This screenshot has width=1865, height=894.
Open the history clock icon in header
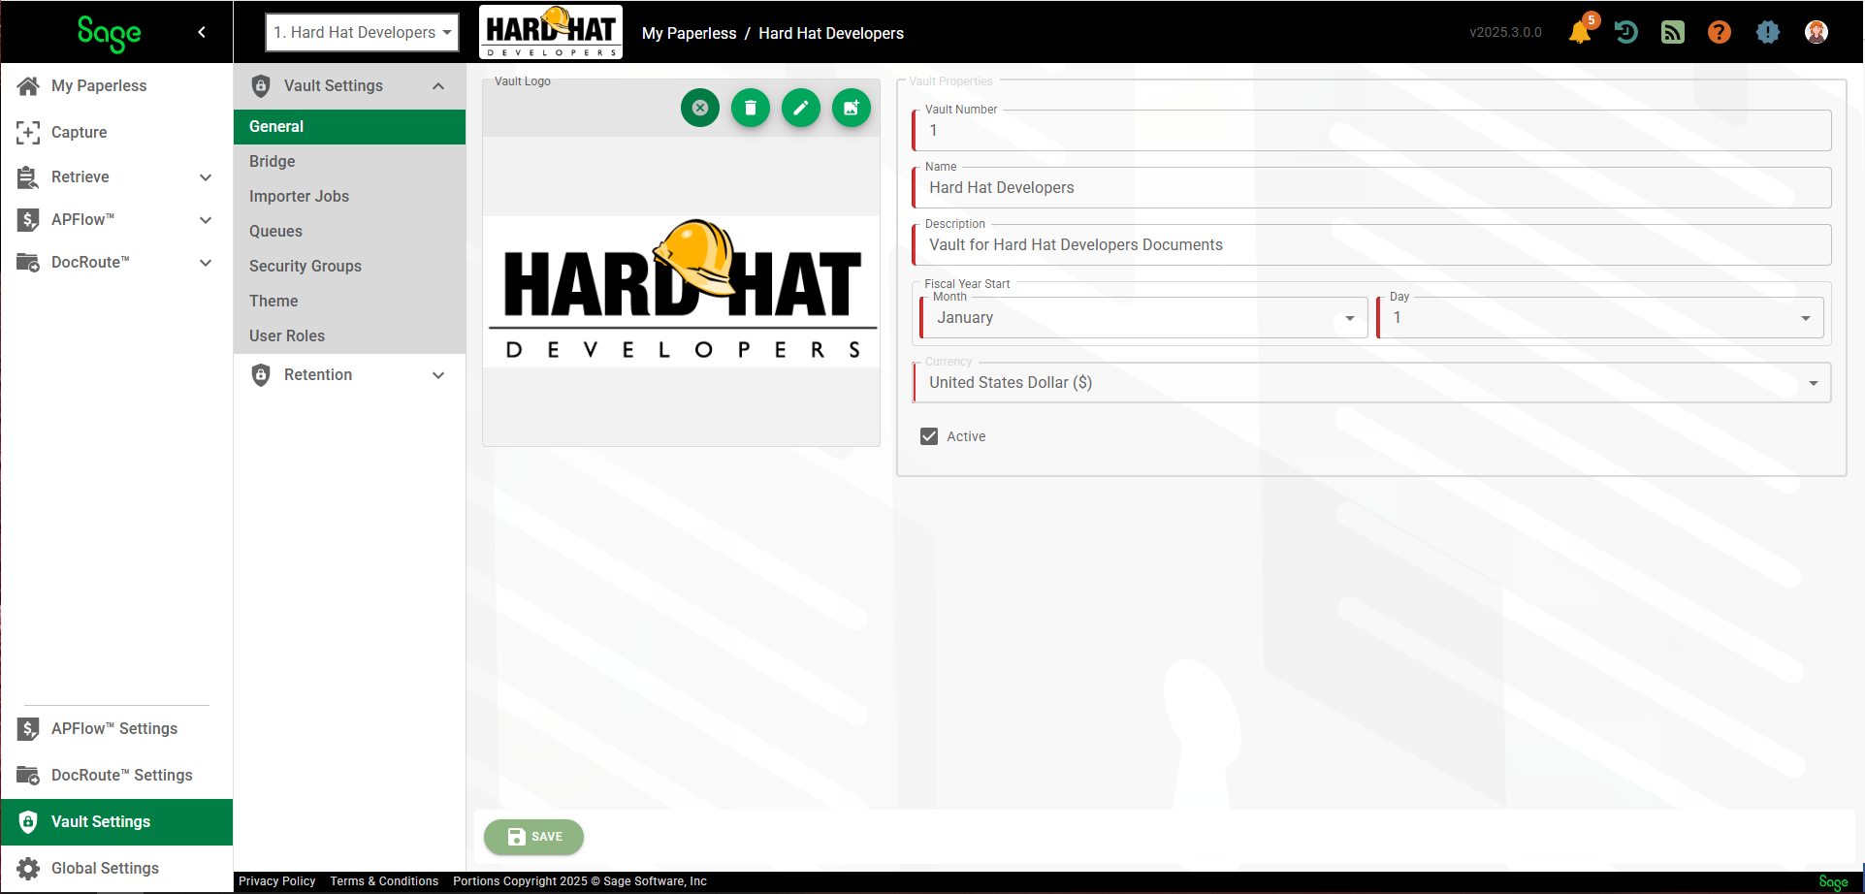click(x=1626, y=32)
